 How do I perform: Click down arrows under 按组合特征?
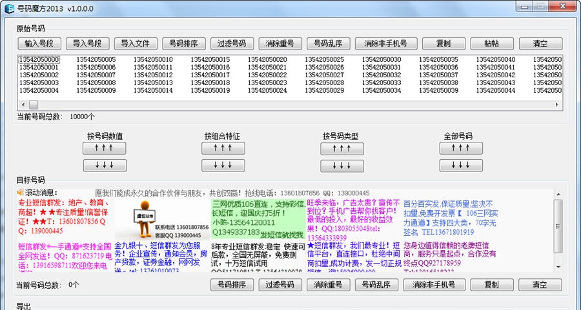pyautogui.click(x=223, y=166)
